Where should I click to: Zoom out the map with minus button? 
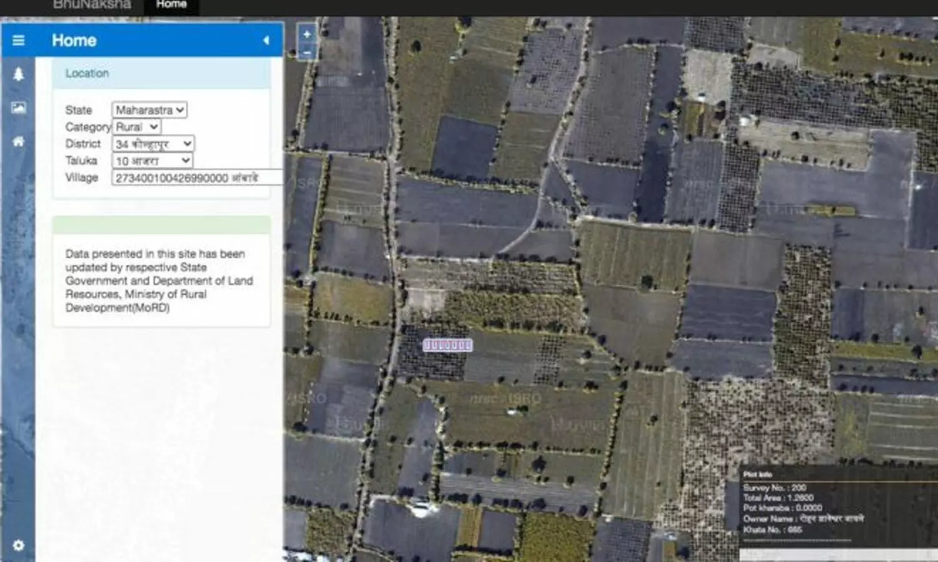(x=306, y=53)
